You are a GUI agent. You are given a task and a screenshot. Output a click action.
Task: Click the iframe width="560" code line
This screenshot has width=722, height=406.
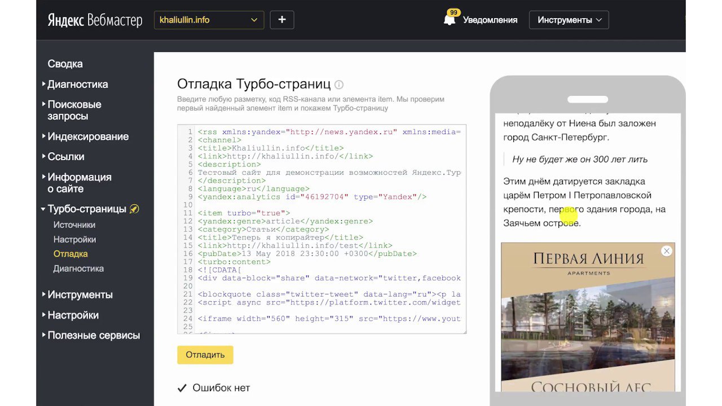click(x=329, y=319)
